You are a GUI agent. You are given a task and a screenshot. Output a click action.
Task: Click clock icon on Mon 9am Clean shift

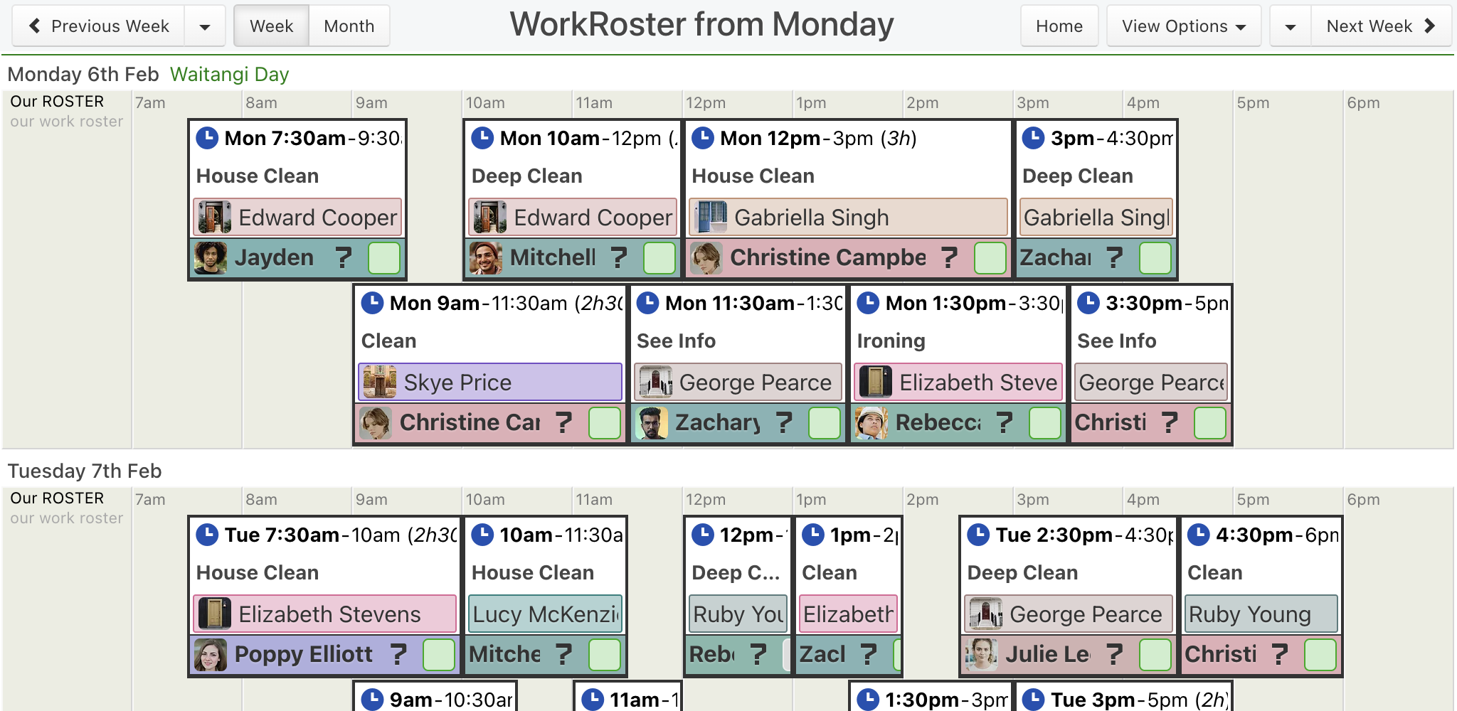click(372, 302)
